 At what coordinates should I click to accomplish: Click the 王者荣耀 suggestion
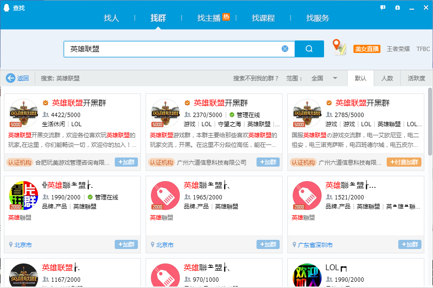398,49
